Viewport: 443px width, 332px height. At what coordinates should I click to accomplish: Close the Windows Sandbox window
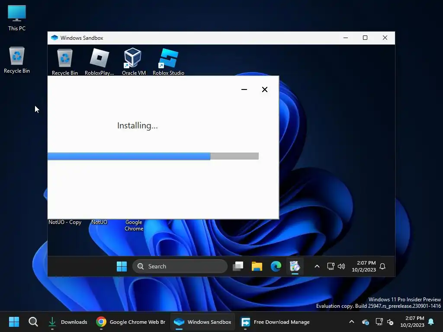point(385,38)
